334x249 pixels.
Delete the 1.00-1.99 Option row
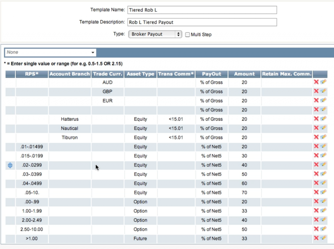(316, 211)
